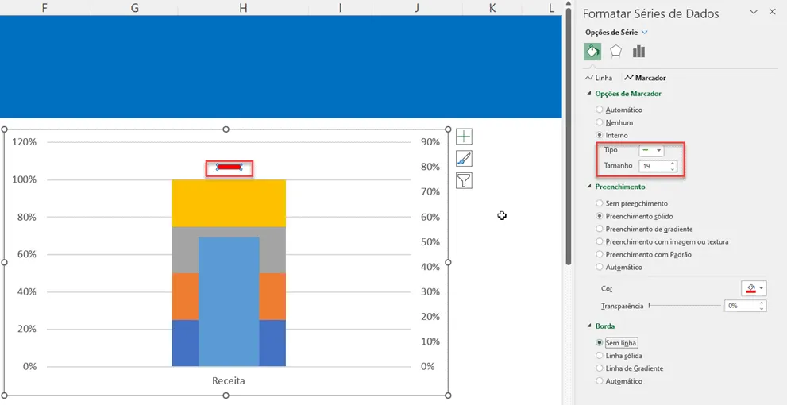Open the Series Options bar chart tab
Viewport: 787px width, 405px height.
point(638,52)
